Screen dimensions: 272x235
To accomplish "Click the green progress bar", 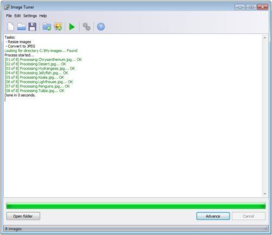I will (x=136, y=206).
